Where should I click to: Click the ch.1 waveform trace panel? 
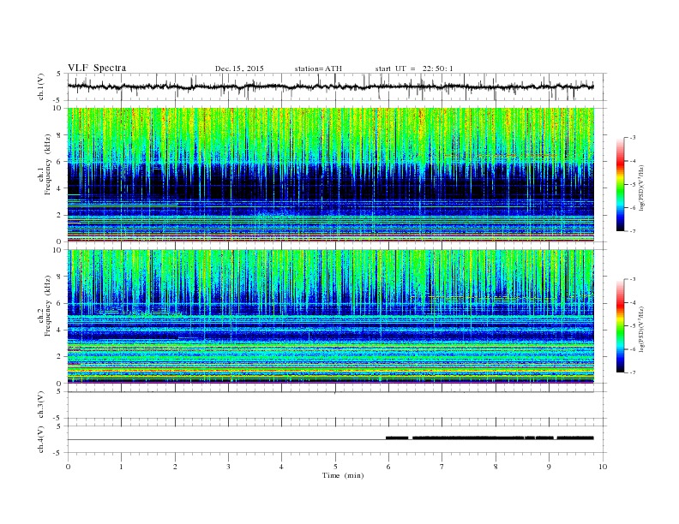coord(337,86)
